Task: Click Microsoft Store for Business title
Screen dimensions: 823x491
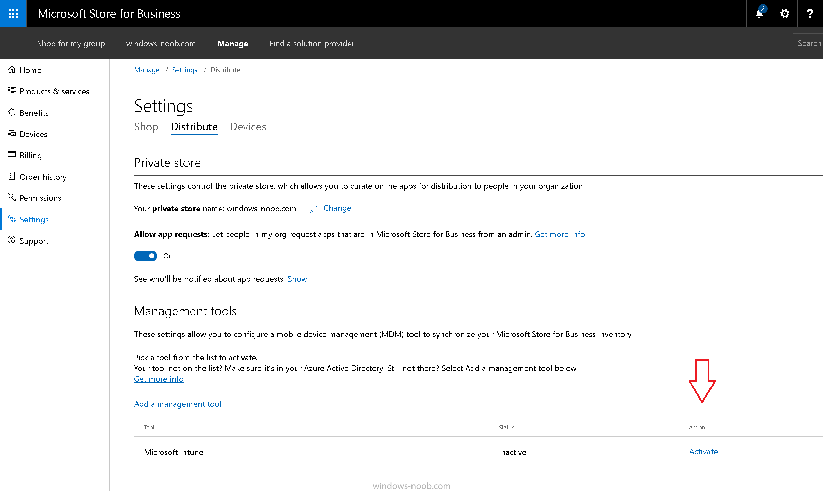Action: (x=109, y=13)
